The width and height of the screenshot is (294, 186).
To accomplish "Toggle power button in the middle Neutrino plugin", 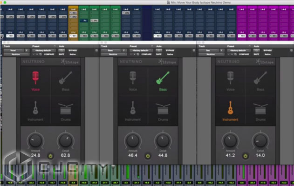I will (148, 156).
